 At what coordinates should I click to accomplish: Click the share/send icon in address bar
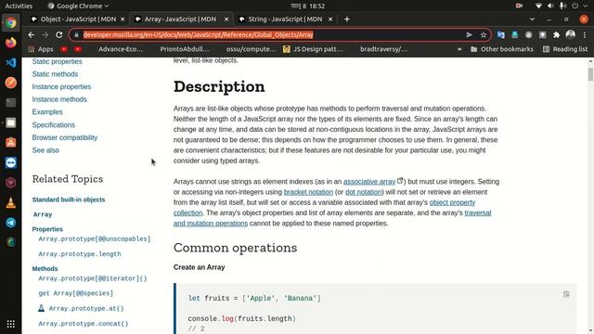tap(470, 35)
